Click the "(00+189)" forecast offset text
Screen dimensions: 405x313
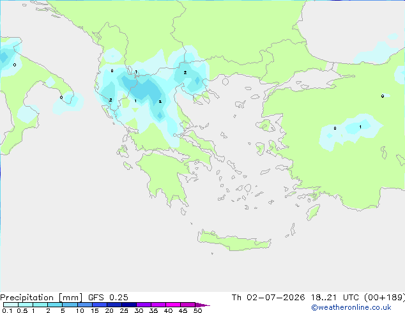(385, 298)
